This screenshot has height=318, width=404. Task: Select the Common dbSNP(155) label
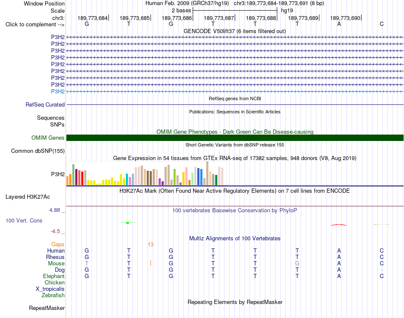point(38,151)
